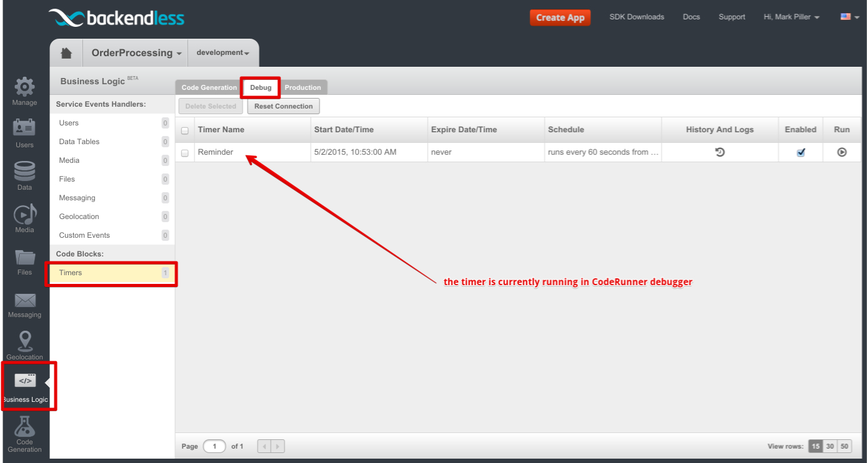Click the page number input field

(x=214, y=446)
